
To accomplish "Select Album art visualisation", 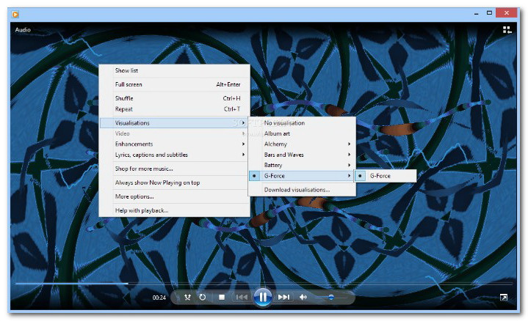I will click(x=277, y=134).
